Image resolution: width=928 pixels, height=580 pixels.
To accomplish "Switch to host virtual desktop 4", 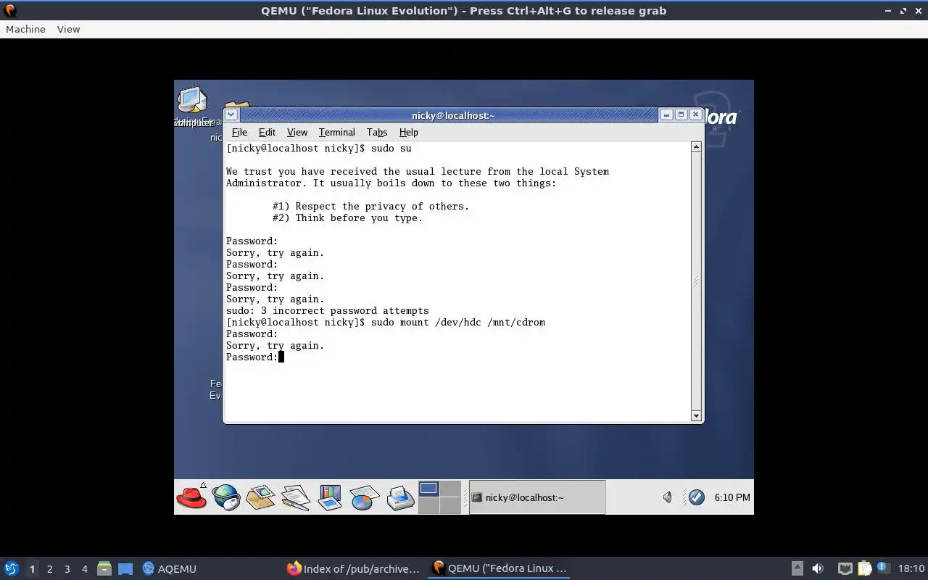I will [x=84, y=568].
